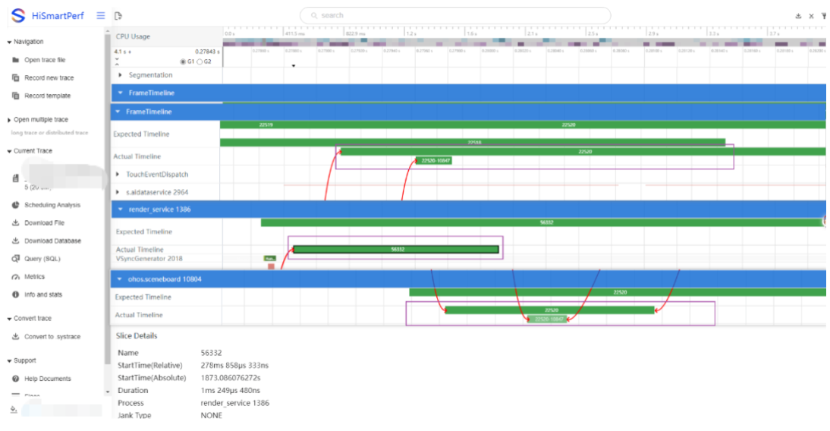Collapse the Navigation section
This screenshot has height=431, width=830.
click(x=9, y=42)
